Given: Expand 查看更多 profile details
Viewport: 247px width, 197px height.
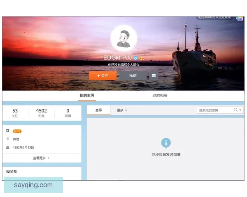Looking at the screenshot, I should tap(41, 158).
